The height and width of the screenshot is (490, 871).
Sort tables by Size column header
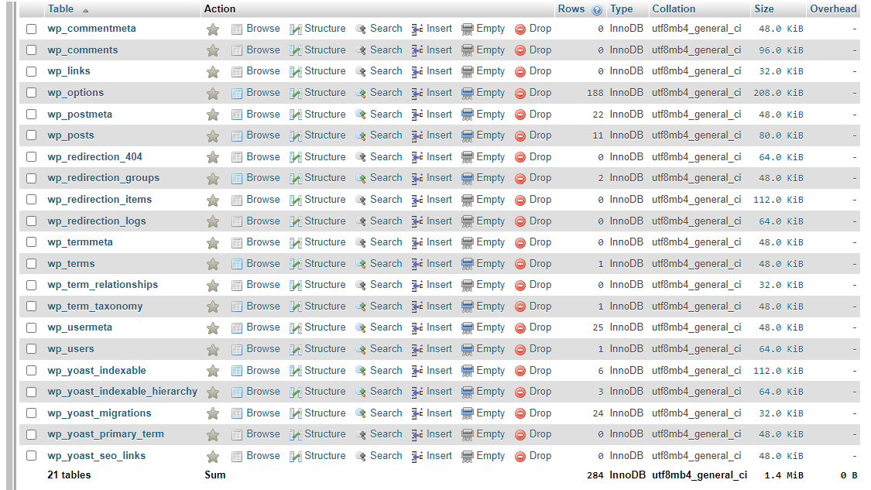764,9
